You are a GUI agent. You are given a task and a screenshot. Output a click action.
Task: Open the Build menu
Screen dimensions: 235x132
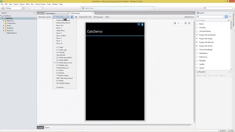click(28, 4)
